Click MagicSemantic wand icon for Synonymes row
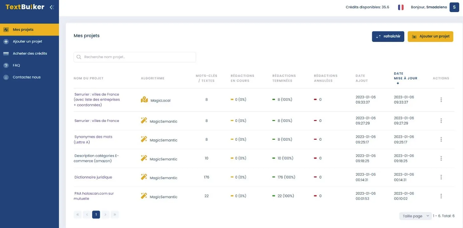 tap(144, 139)
